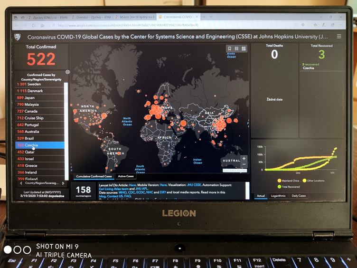
Task: Switch chart to Daily Cases tab
Action: pyautogui.click(x=299, y=196)
